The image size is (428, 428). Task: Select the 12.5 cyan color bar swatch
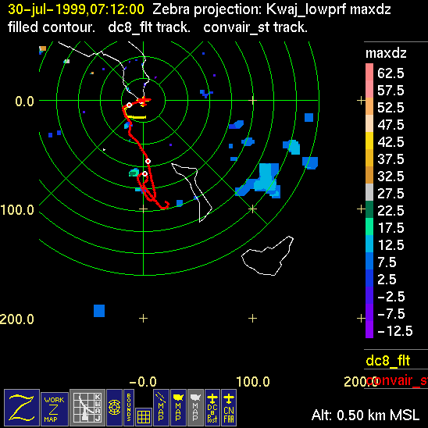tap(369, 244)
